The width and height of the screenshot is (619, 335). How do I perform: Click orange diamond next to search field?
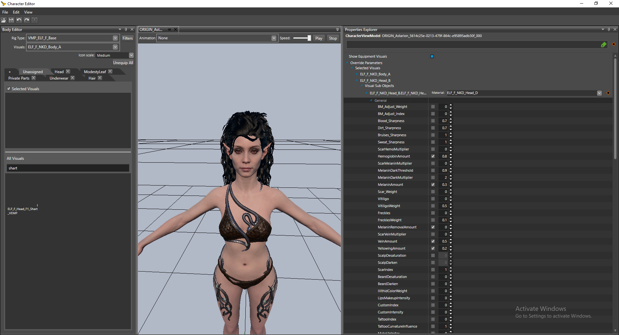tap(614, 44)
